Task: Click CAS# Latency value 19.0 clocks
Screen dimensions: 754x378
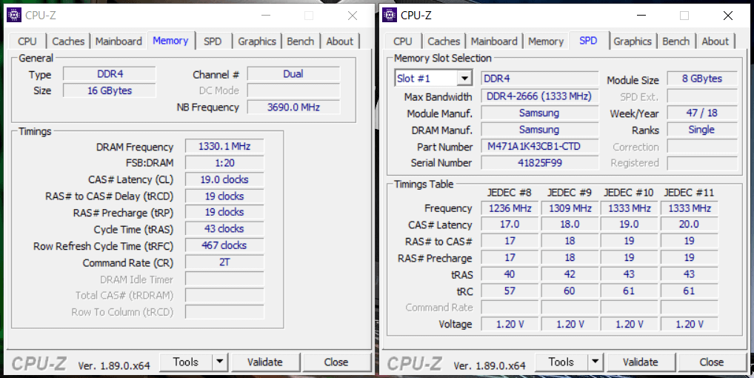Action: coord(224,179)
